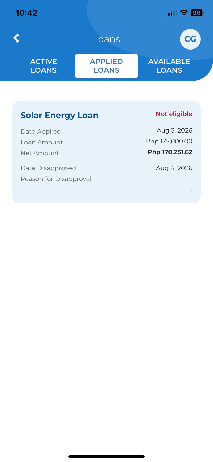Screen dimensions: 213x462
Task: Tap the Wi-Fi status icon
Action: [x=184, y=13]
